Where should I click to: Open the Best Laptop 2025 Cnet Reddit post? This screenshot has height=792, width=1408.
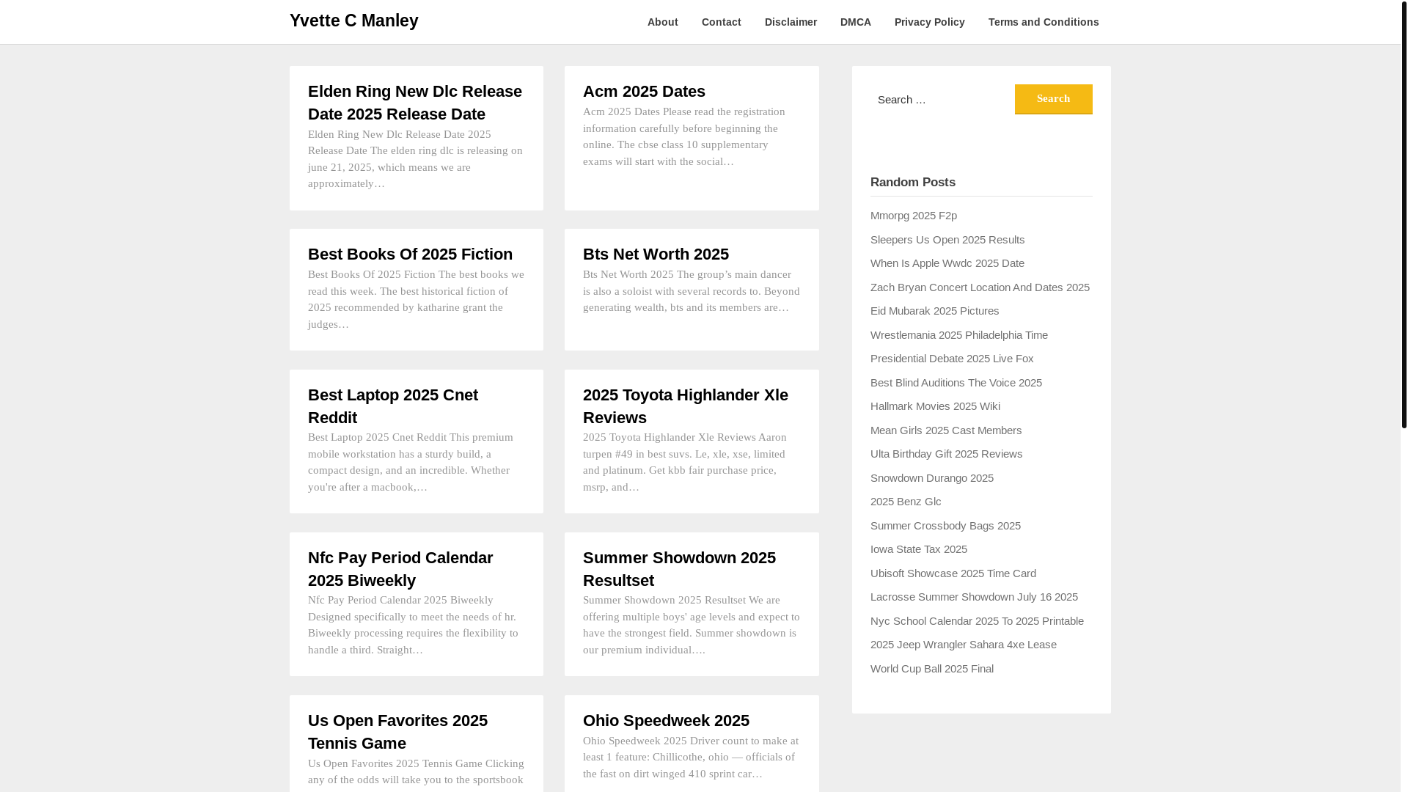coord(393,406)
